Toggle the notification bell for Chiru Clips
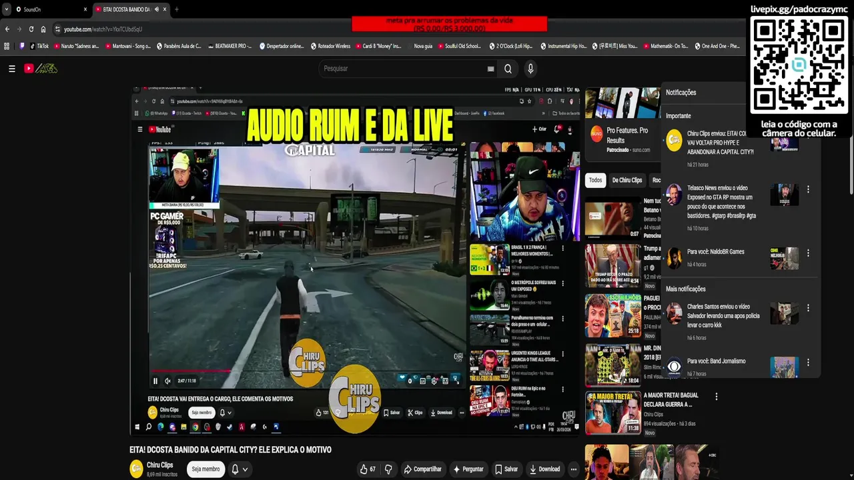The image size is (854, 480). click(x=235, y=469)
